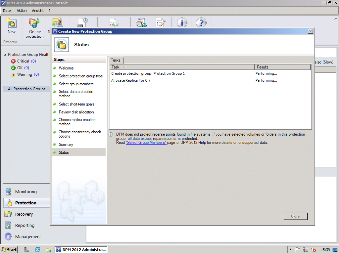
Task: Switch to the Management workspace
Action: tap(28, 236)
